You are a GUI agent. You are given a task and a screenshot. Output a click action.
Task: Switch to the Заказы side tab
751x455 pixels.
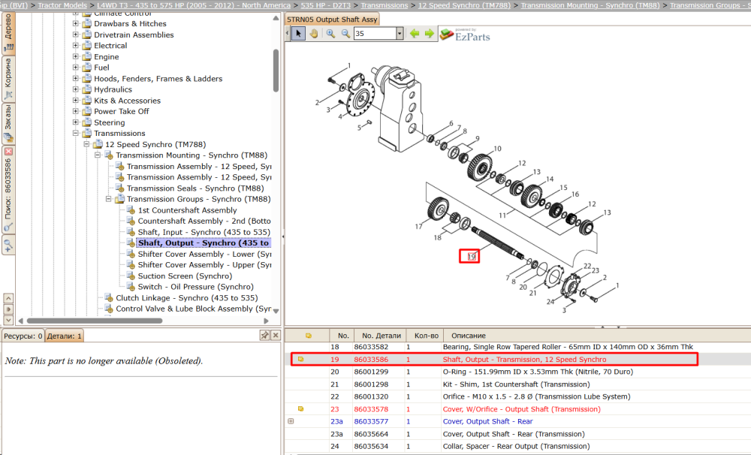click(8, 124)
